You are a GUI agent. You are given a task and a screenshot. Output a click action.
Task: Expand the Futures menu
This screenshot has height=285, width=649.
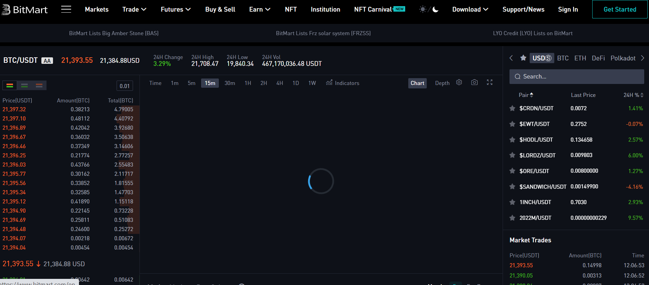[176, 10]
